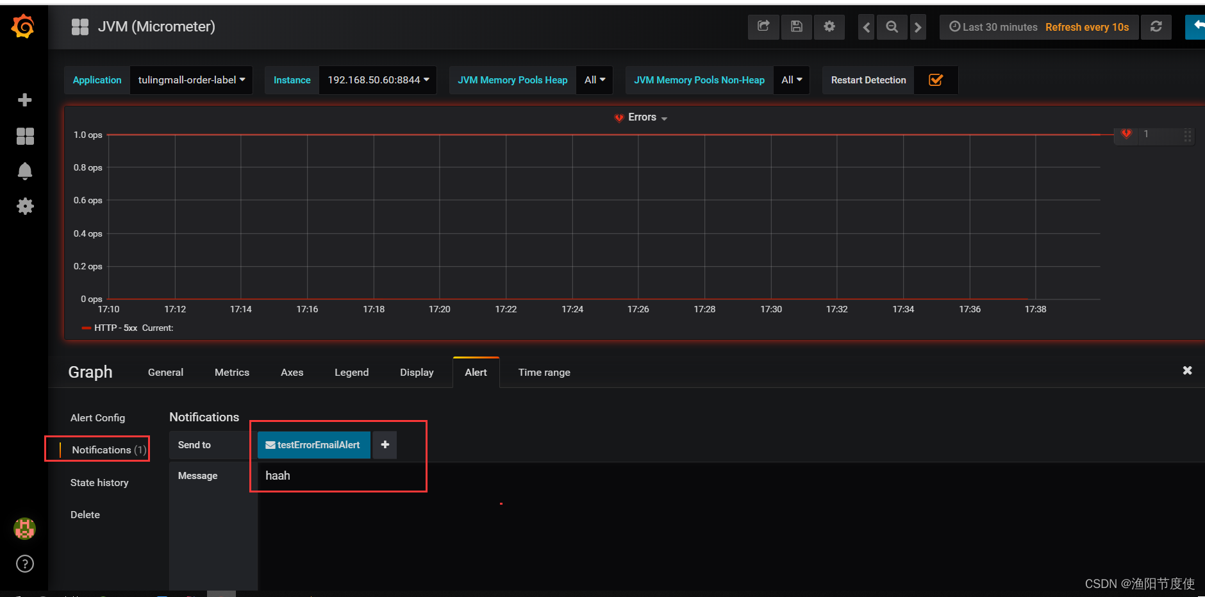Add another notification with the plus button
This screenshot has height=597, width=1205.
(385, 444)
